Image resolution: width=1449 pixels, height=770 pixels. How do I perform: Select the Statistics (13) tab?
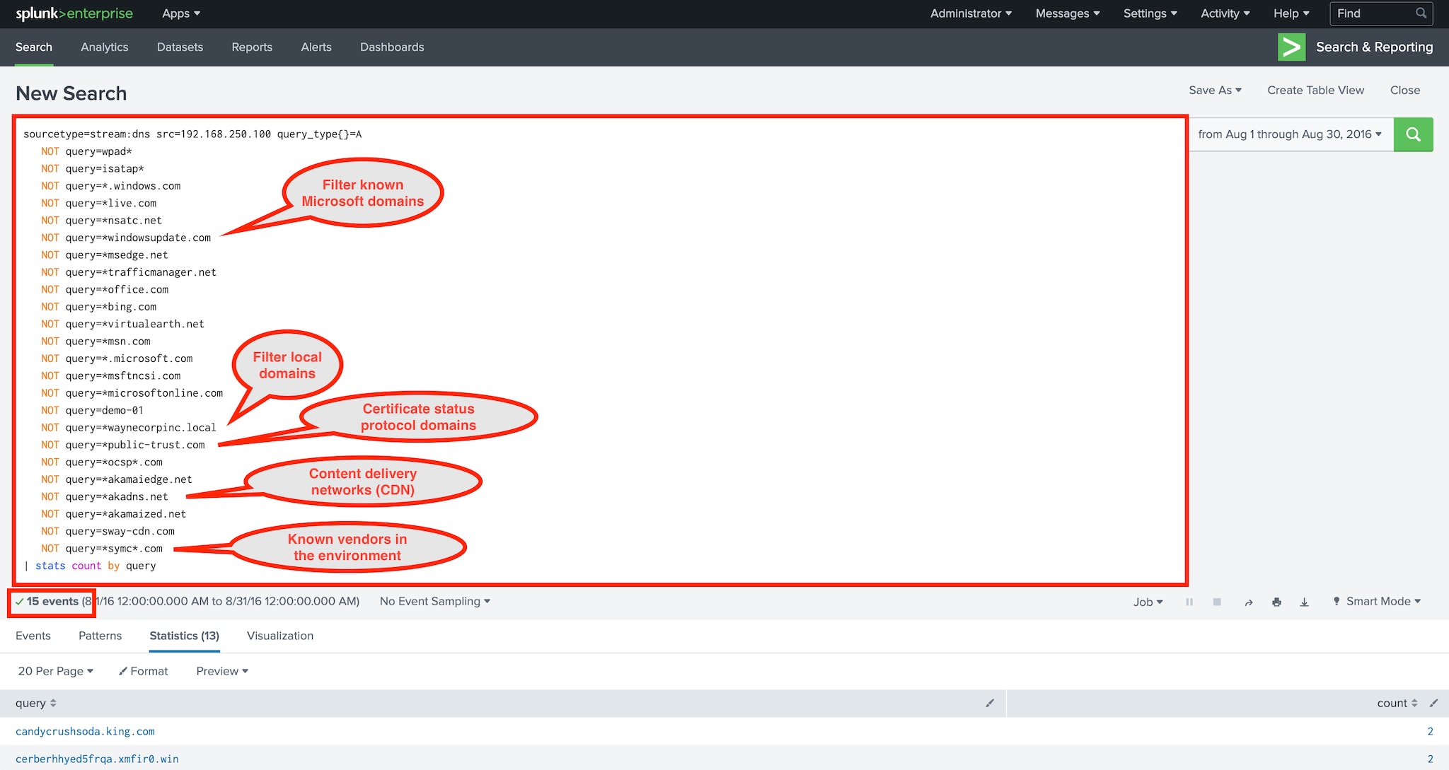tap(185, 636)
